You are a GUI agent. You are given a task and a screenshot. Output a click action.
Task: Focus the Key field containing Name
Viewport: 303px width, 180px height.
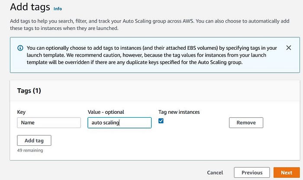pos(49,123)
